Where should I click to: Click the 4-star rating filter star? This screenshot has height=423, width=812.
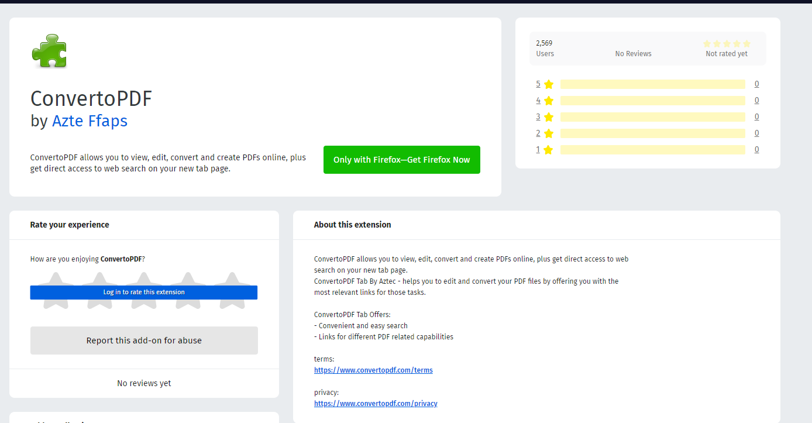(548, 101)
